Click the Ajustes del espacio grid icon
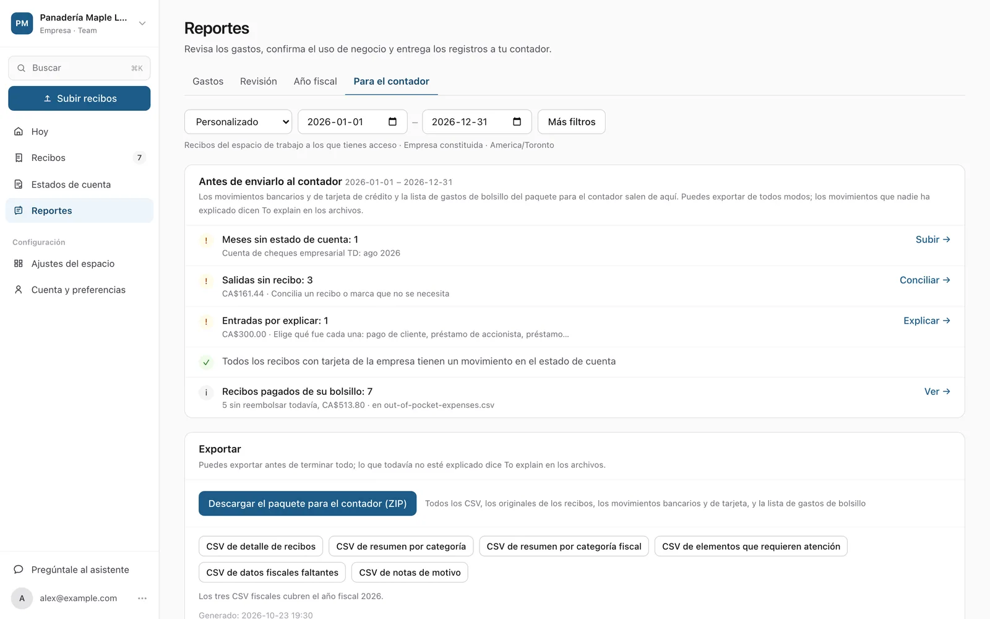The height and width of the screenshot is (619, 990). pyautogui.click(x=19, y=264)
